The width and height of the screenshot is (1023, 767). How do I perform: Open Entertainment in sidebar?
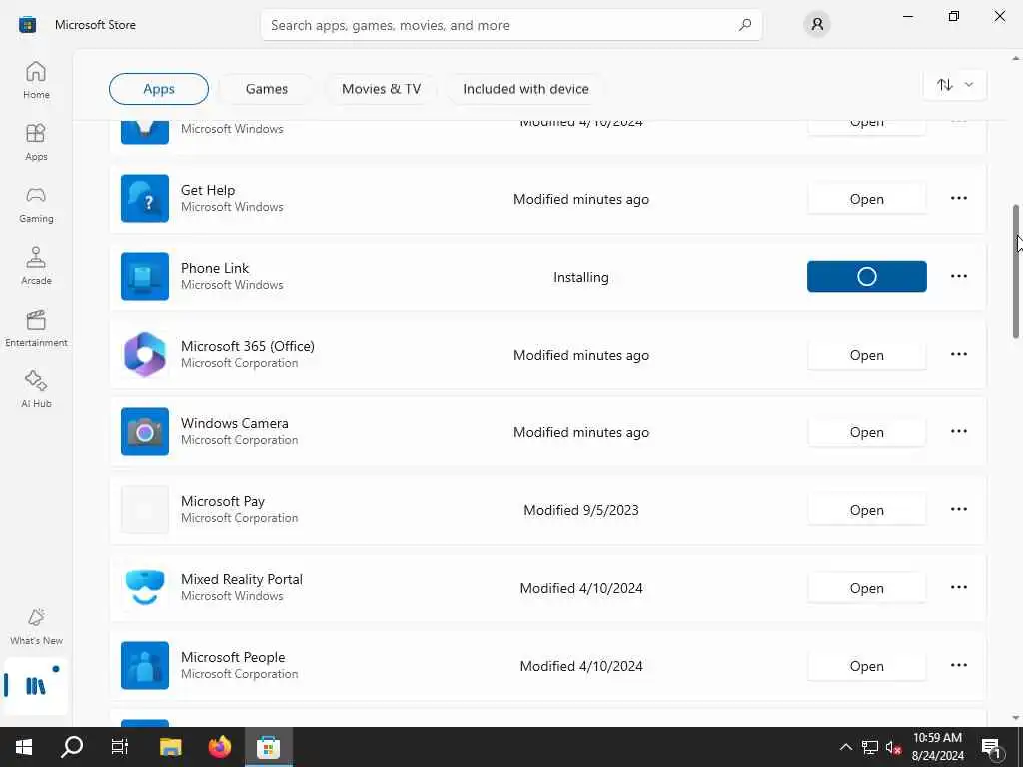coord(36,328)
